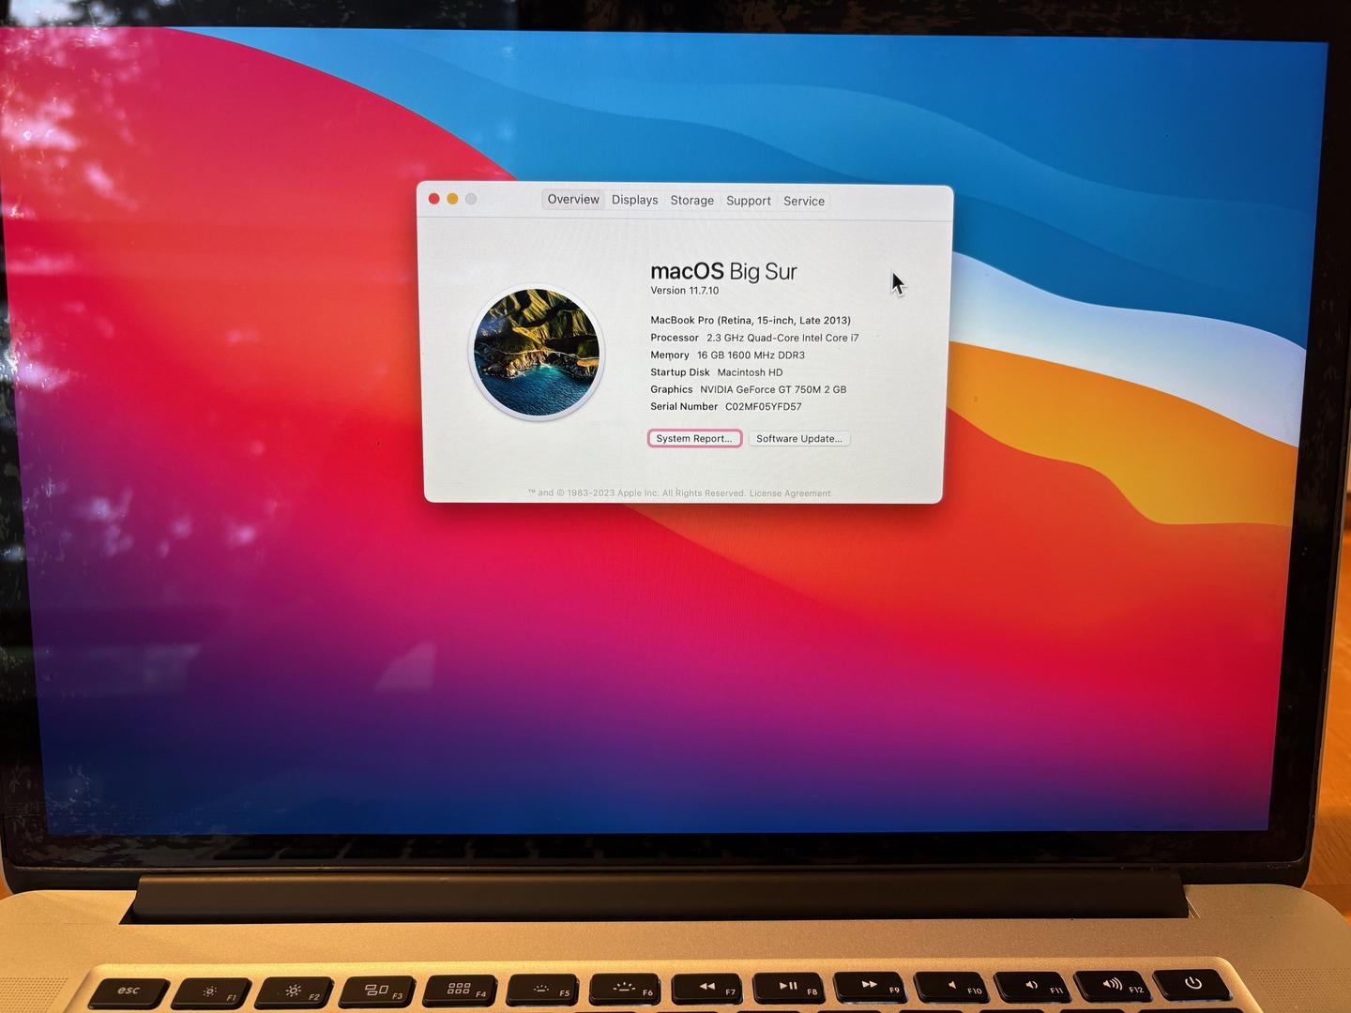Click the macOS Big Sur round icon
Screen dimensions: 1351x1013
tap(537, 353)
